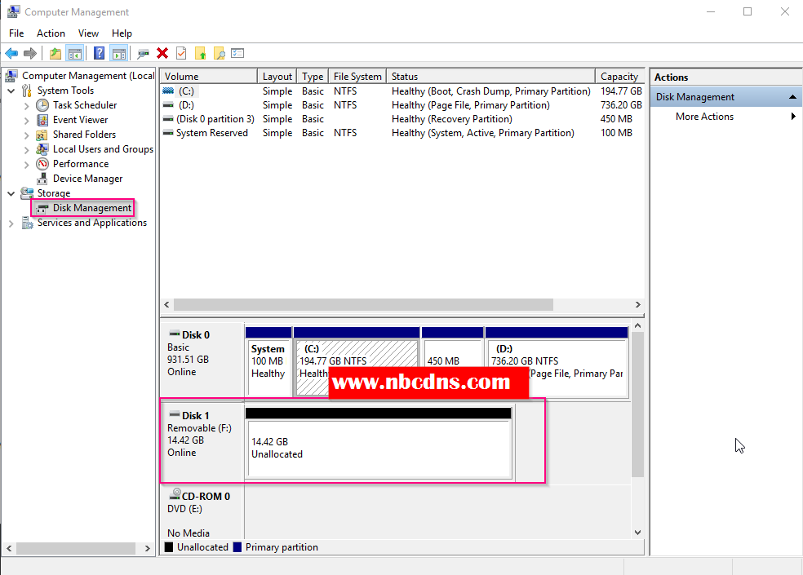Click the Forward navigation arrow icon
This screenshot has height=575, width=803.
click(x=30, y=52)
